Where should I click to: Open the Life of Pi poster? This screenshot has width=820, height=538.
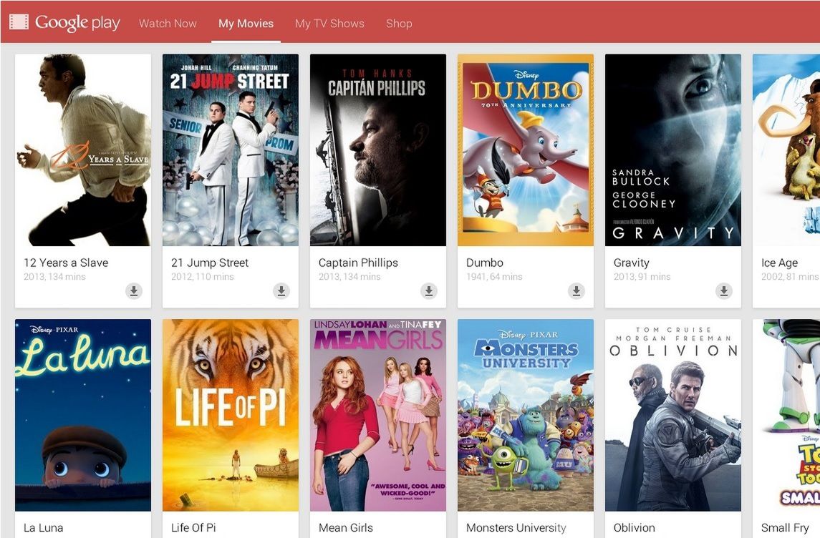pyautogui.click(x=231, y=415)
